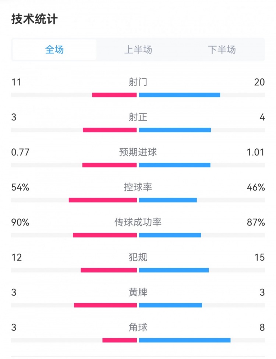Click the red 控球率 progress bar
Screen dimensions: 276x359
point(103,200)
